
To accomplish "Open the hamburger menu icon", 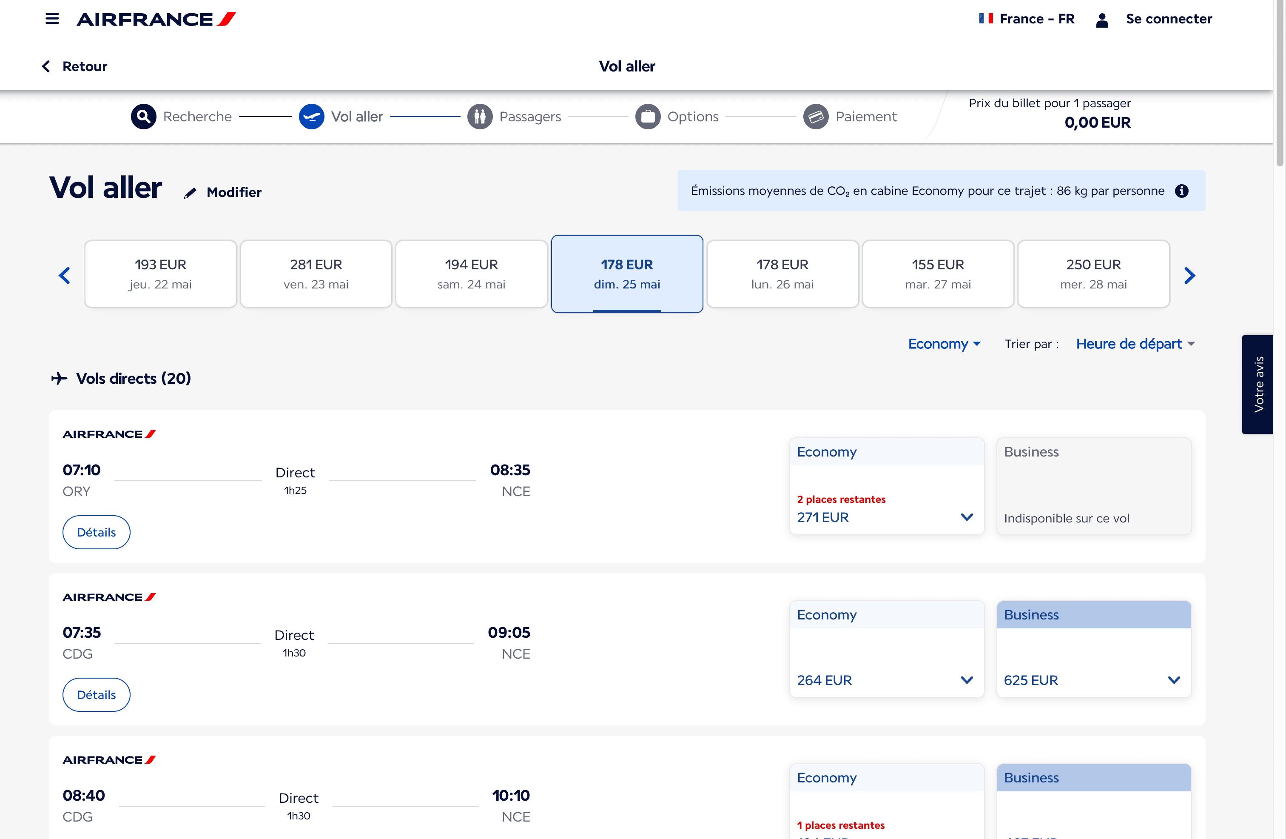I will pos(52,19).
